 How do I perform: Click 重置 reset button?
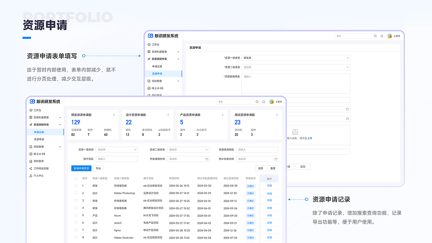273,168
